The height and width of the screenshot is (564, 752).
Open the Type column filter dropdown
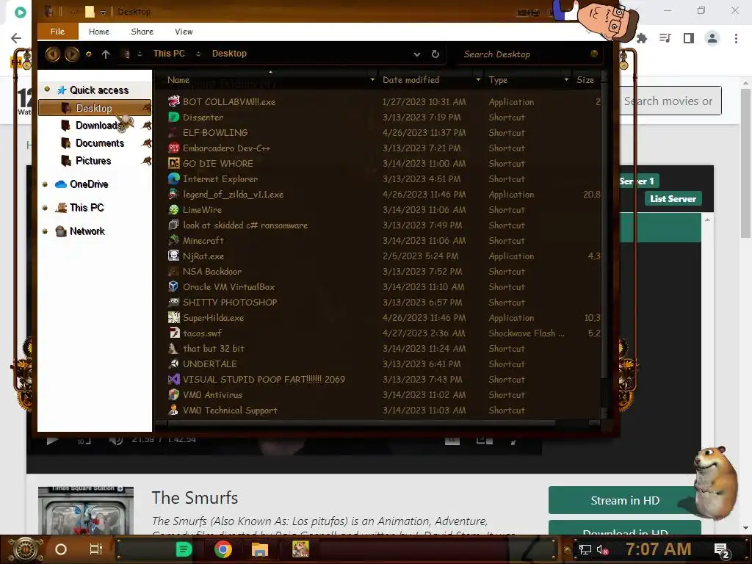[x=566, y=79]
